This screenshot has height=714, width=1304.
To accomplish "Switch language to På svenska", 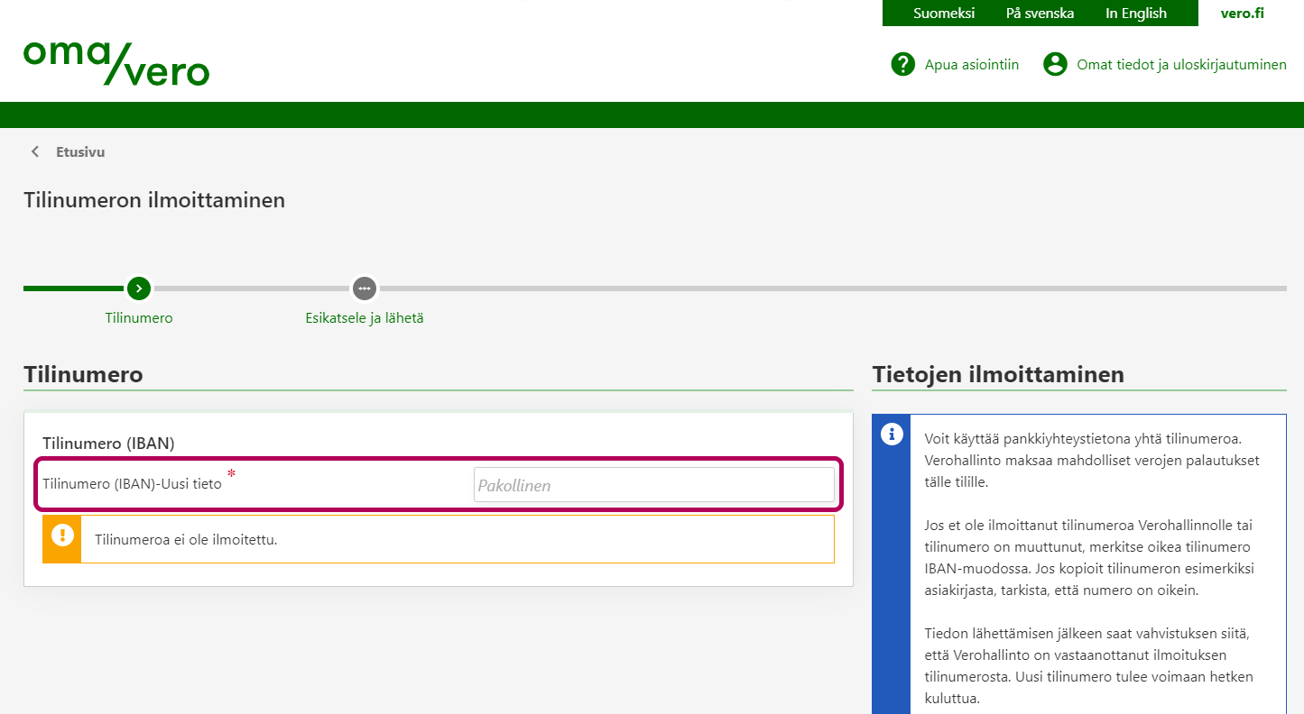I will click(x=1040, y=14).
